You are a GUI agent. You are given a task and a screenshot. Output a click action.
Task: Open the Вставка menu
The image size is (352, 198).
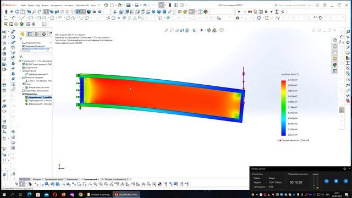pos(45,5)
